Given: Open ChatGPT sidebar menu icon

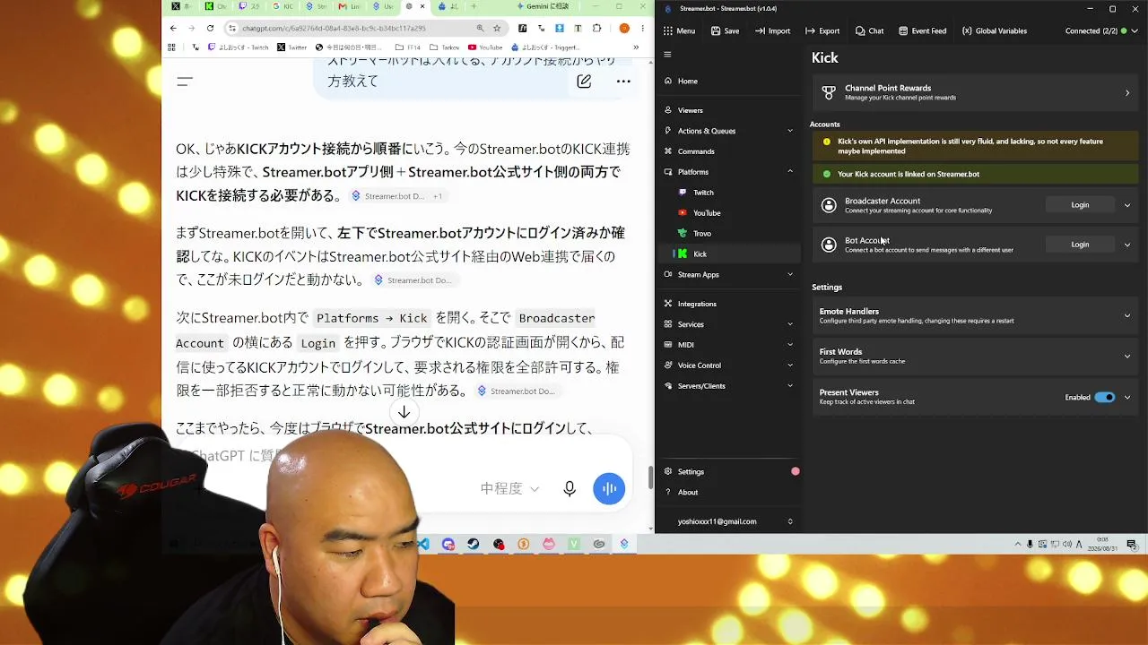Looking at the screenshot, I should [185, 82].
